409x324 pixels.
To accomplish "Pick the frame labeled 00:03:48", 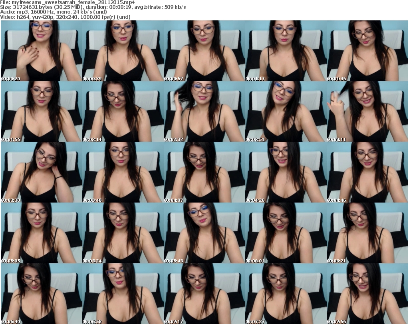I will pyautogui.click(x=123, y=172).
